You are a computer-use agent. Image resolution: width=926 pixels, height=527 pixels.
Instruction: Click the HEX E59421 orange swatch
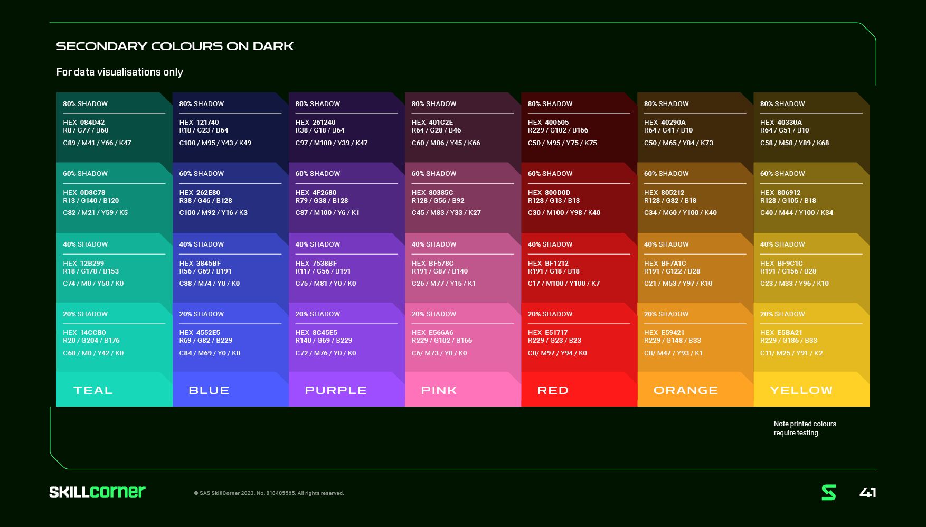(x=695, y=337)
